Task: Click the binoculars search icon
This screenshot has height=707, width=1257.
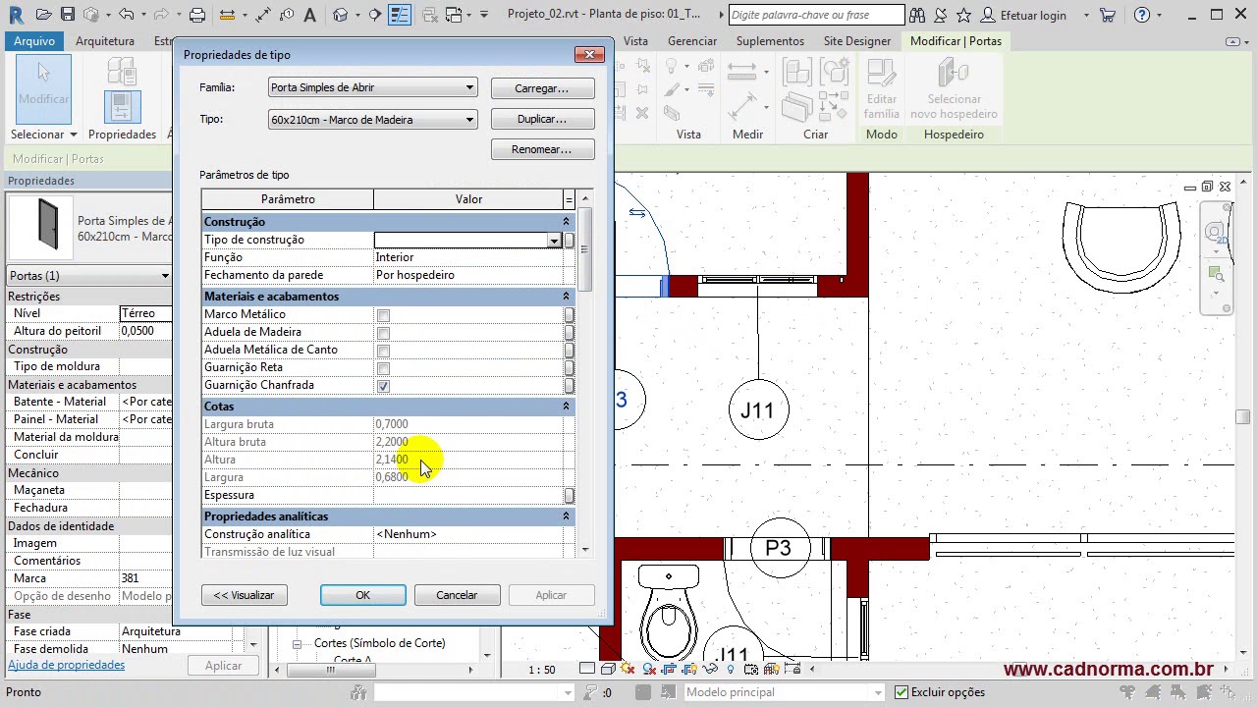Action: [x=916, y=15]
